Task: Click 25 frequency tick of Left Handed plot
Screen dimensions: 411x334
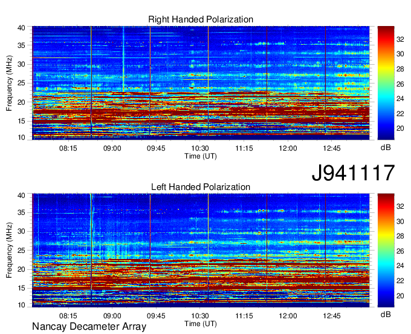Action: [x=22, y=250]
